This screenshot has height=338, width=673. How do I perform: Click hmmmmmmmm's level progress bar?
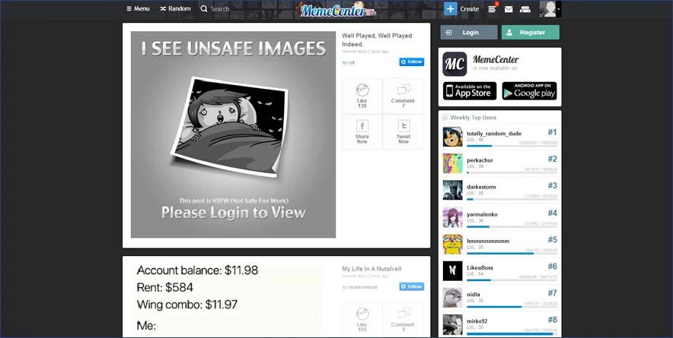point(512,253)
